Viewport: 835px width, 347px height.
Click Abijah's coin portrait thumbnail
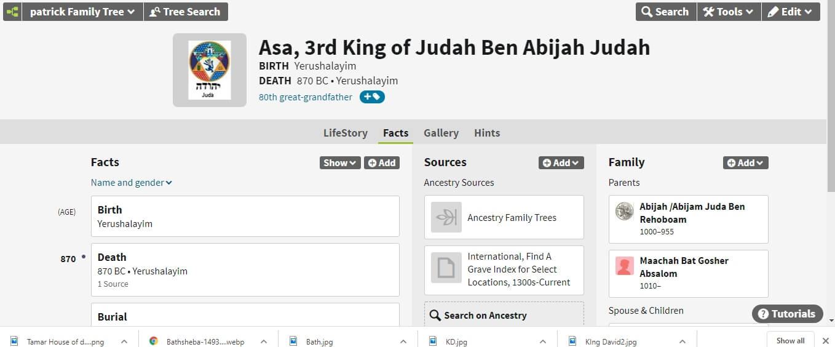[x=625, y=211]
